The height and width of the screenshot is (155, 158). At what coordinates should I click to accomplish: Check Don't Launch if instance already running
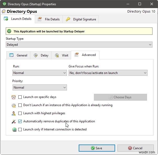coord(20,105)
